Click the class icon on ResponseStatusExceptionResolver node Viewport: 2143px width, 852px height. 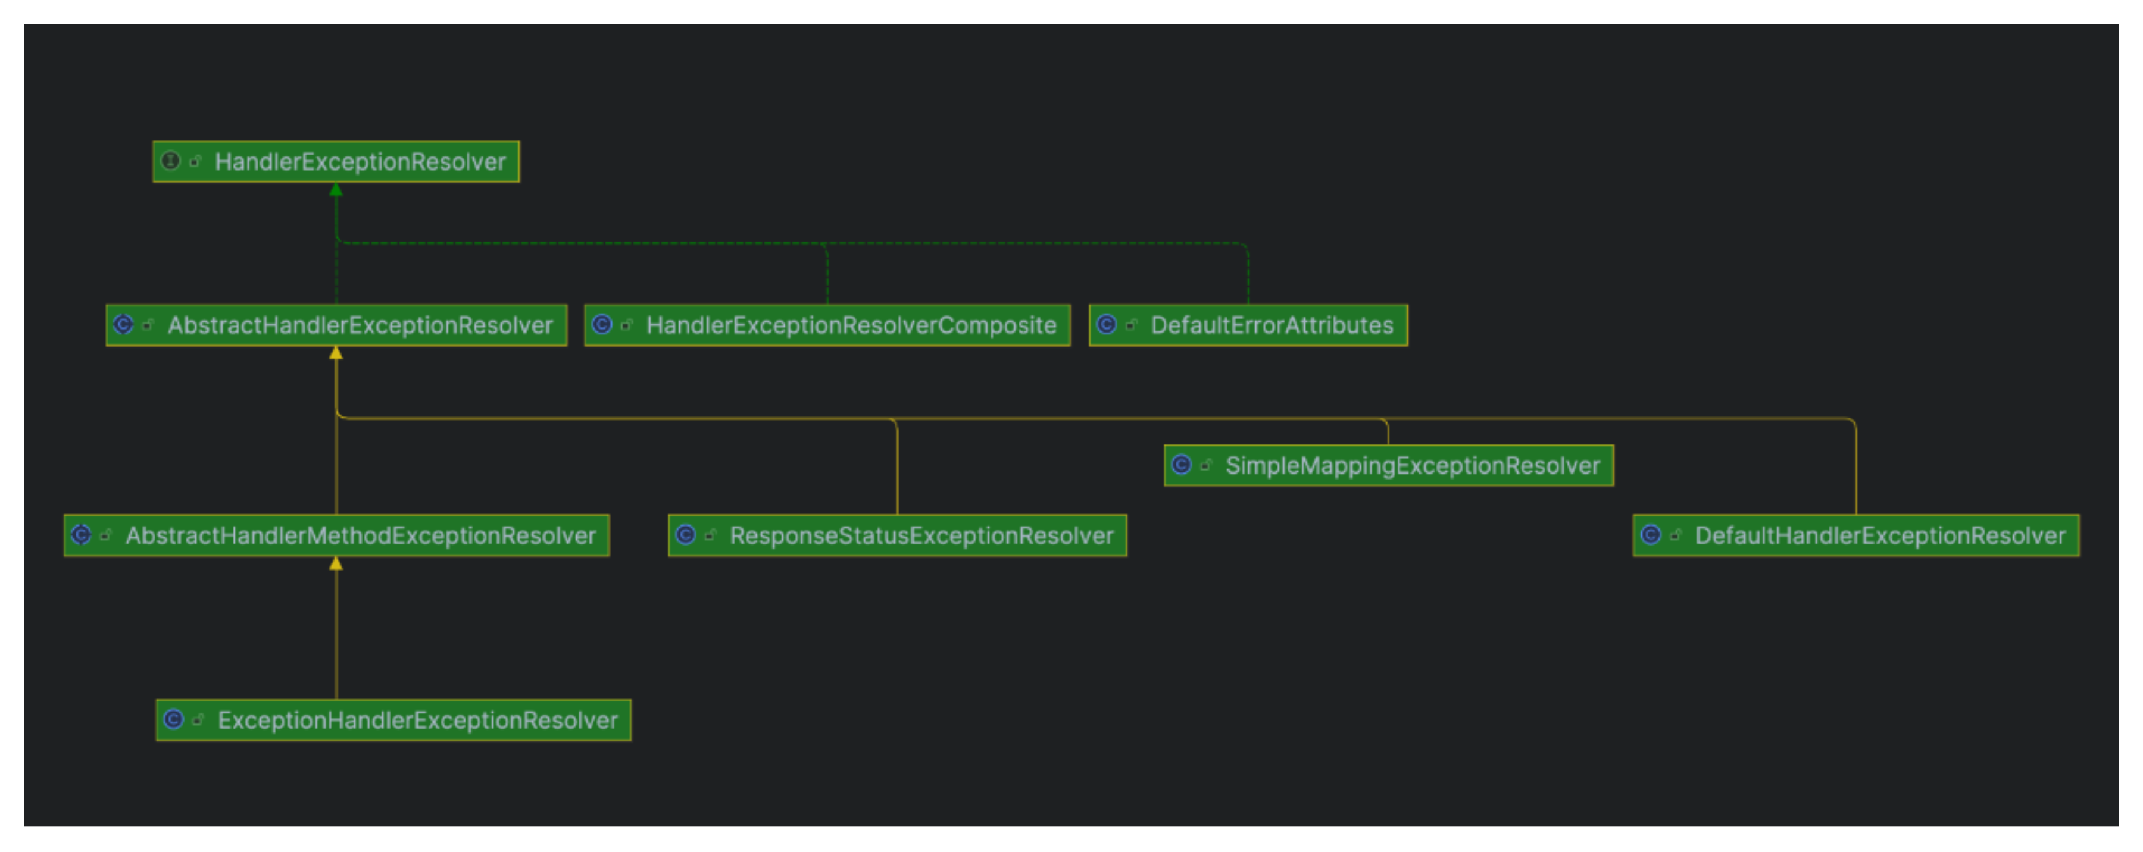[686, 534]
